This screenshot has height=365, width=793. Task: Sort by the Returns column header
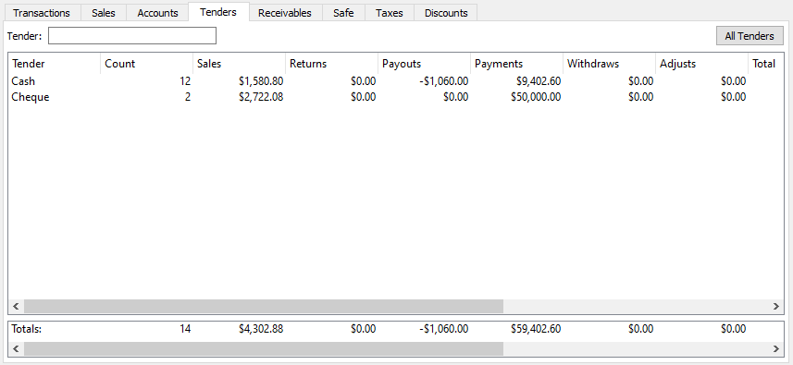click(331, 64)
